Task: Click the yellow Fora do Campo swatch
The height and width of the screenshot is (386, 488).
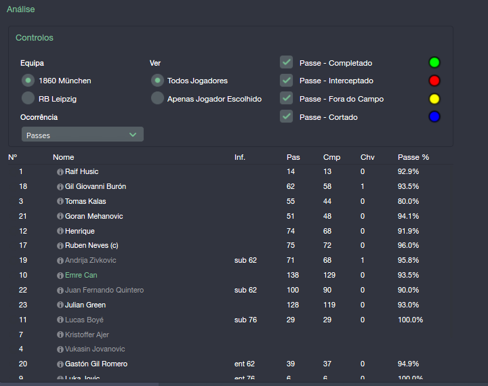Action: pyautogui.click(x=434, y=99)
